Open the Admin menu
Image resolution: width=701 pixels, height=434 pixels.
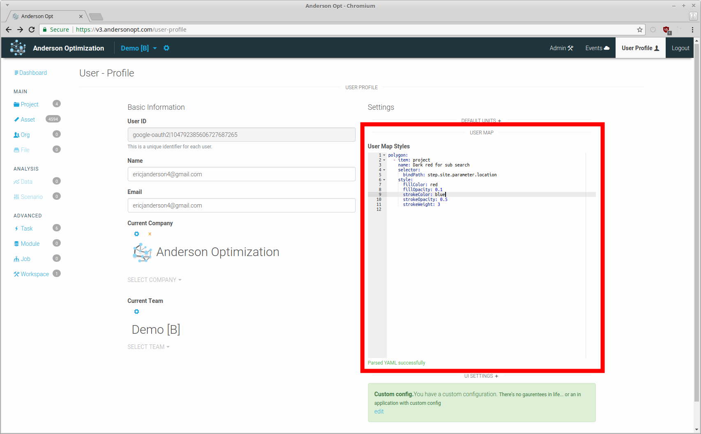(x=561, y=48)
